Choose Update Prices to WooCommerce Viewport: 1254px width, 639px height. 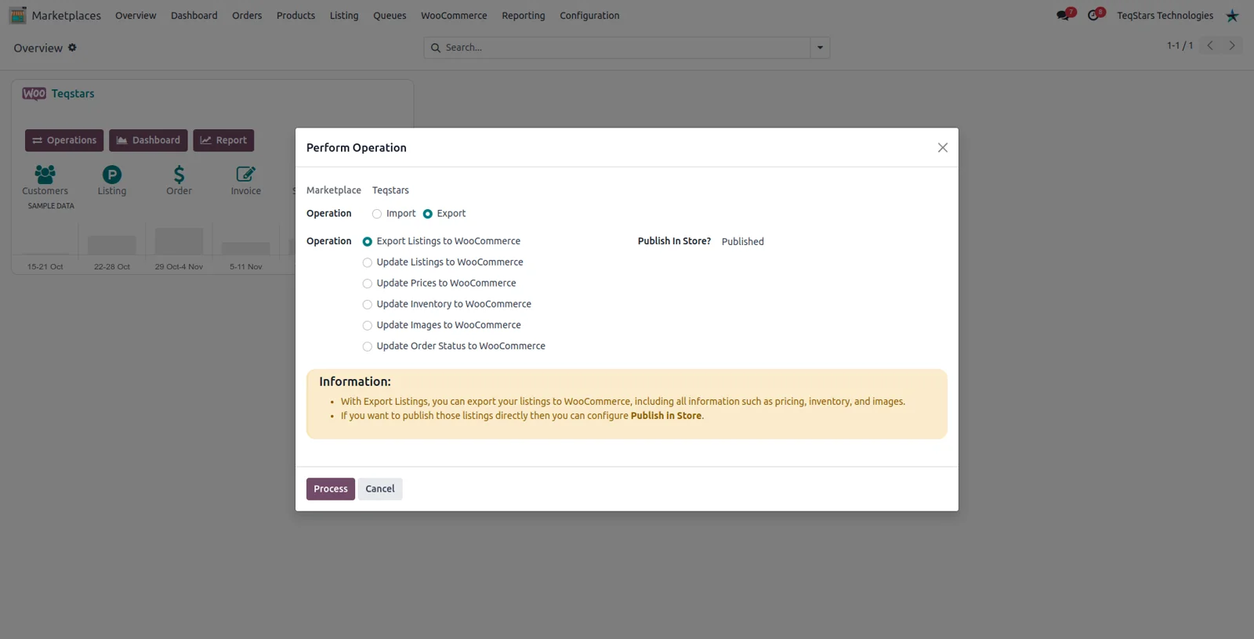[x=368, y=283]
